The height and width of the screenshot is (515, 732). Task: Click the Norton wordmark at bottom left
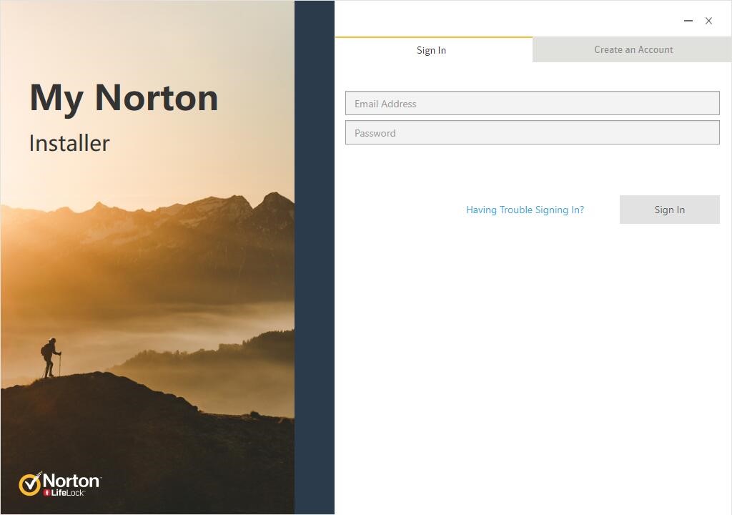pos(70,481)
